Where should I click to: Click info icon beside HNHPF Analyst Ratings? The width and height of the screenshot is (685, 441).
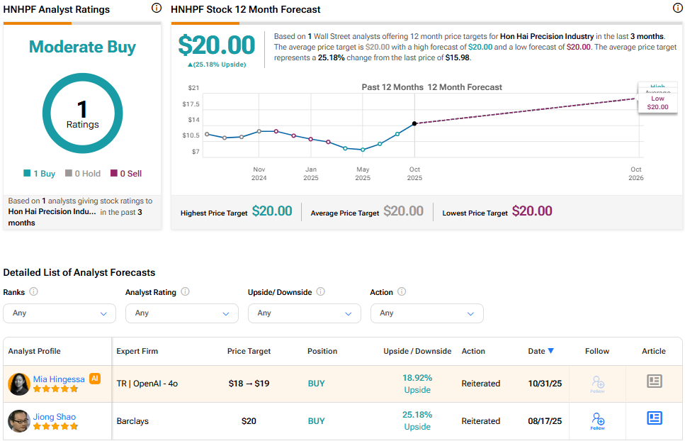click(157, 9)
